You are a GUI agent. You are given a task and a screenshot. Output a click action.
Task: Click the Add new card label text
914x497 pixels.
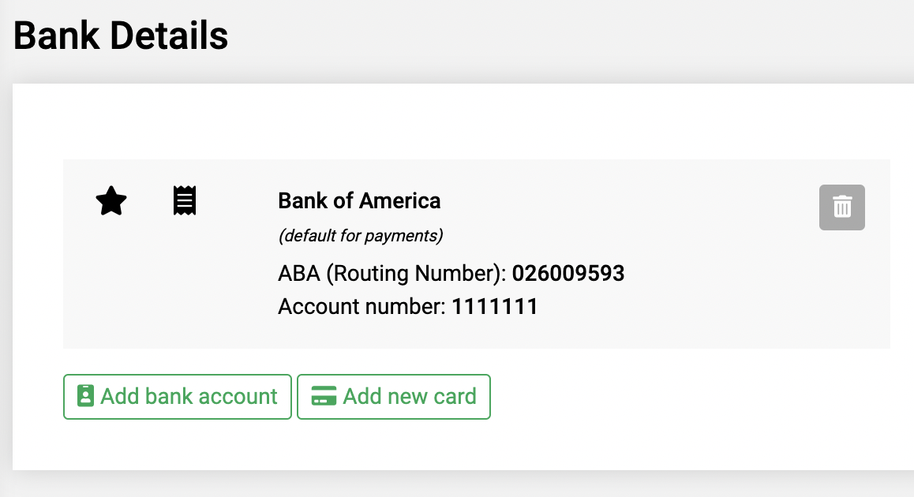[409, 396]
